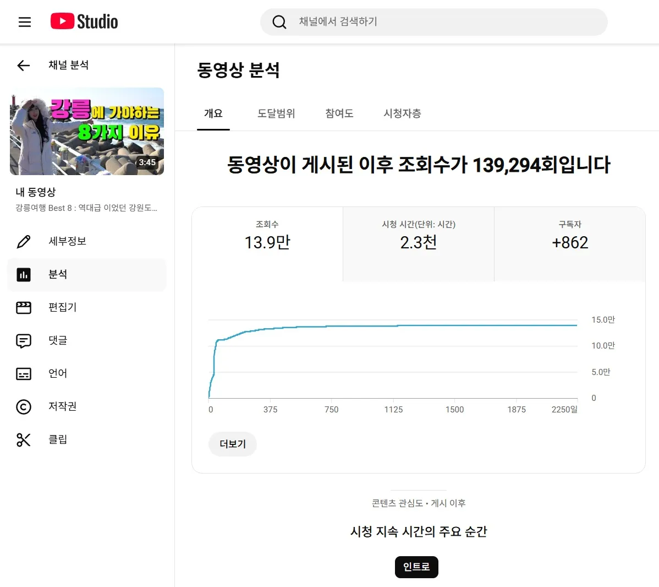Switch to the 도달범위 tab

276,113
